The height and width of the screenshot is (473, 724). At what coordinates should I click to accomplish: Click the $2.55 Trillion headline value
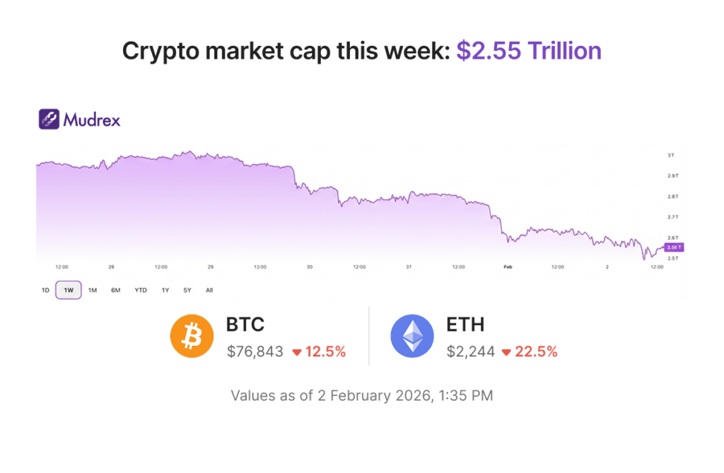pyautogui.click(x=531, y=50)
